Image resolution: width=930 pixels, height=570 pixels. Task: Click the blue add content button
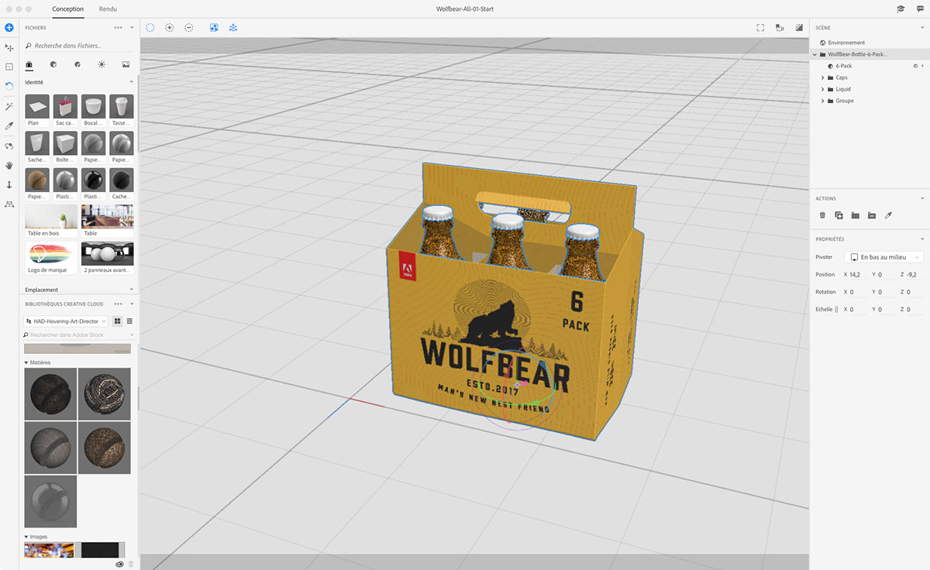pos(9,28)
